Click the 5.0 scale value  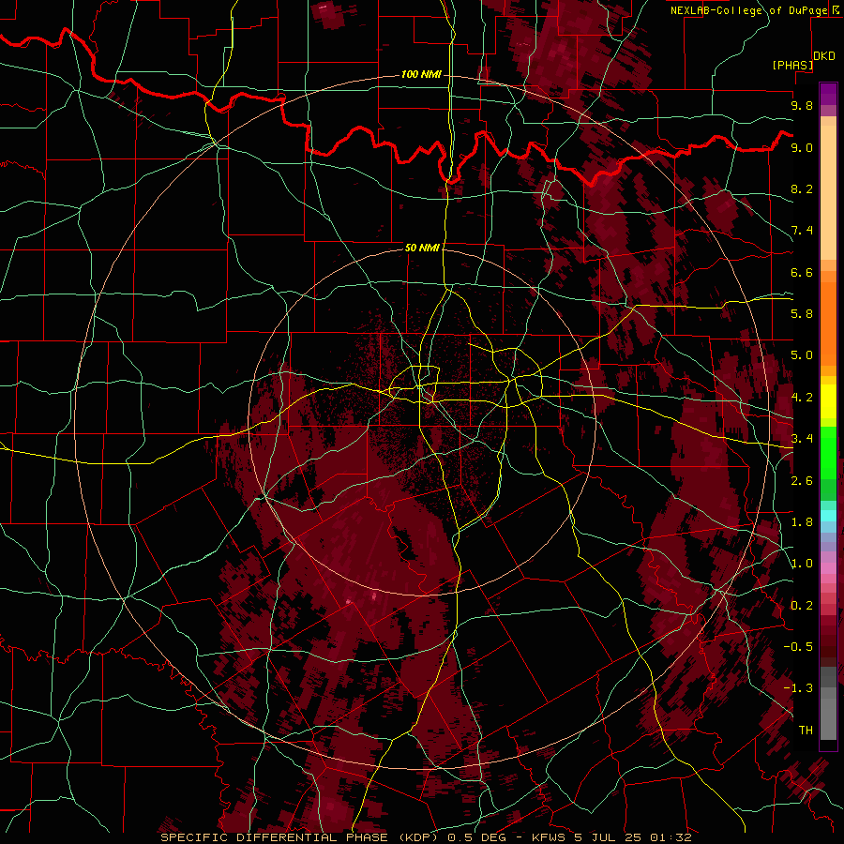802,355
